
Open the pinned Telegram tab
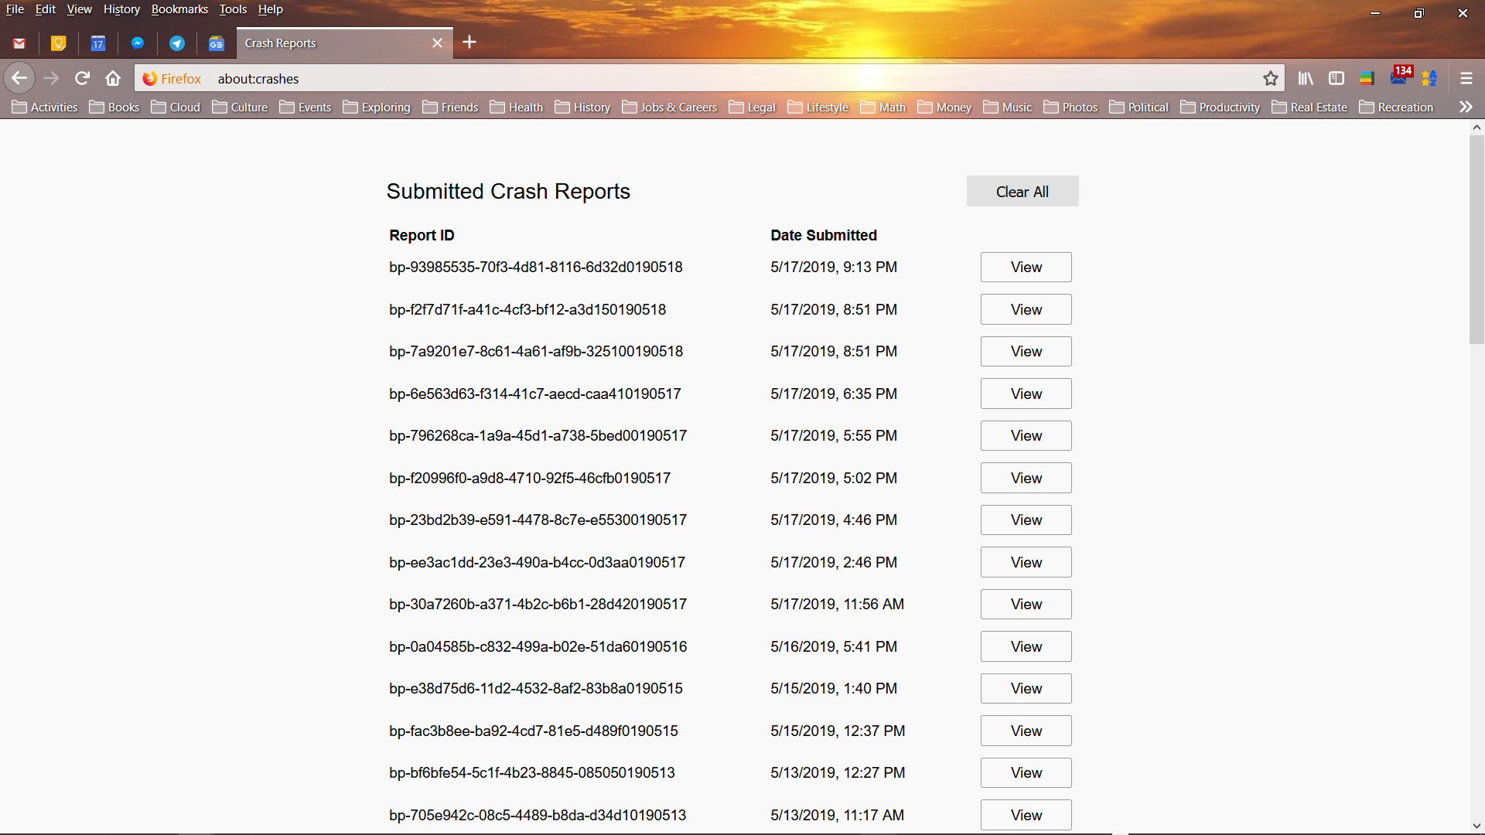point(177,43)
